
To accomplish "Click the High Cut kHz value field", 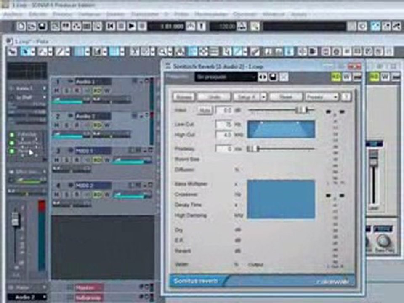I will click(x=223, y=135).
